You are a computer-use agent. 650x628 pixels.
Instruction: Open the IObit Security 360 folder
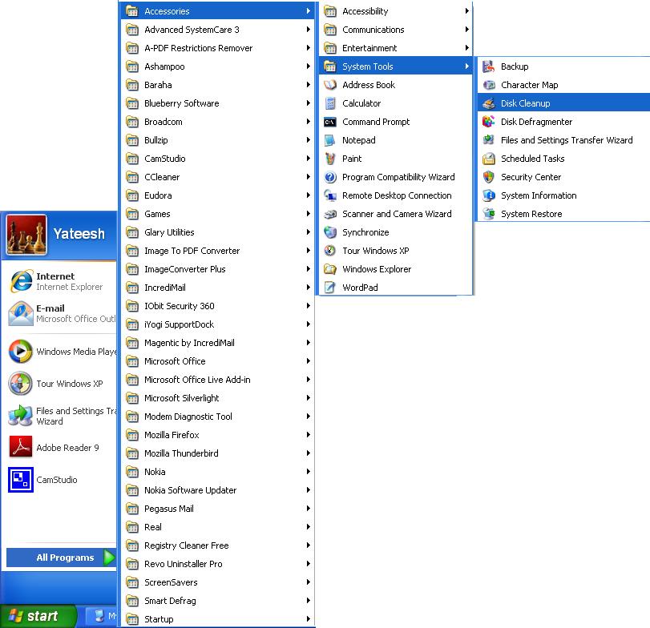(218, 306)
